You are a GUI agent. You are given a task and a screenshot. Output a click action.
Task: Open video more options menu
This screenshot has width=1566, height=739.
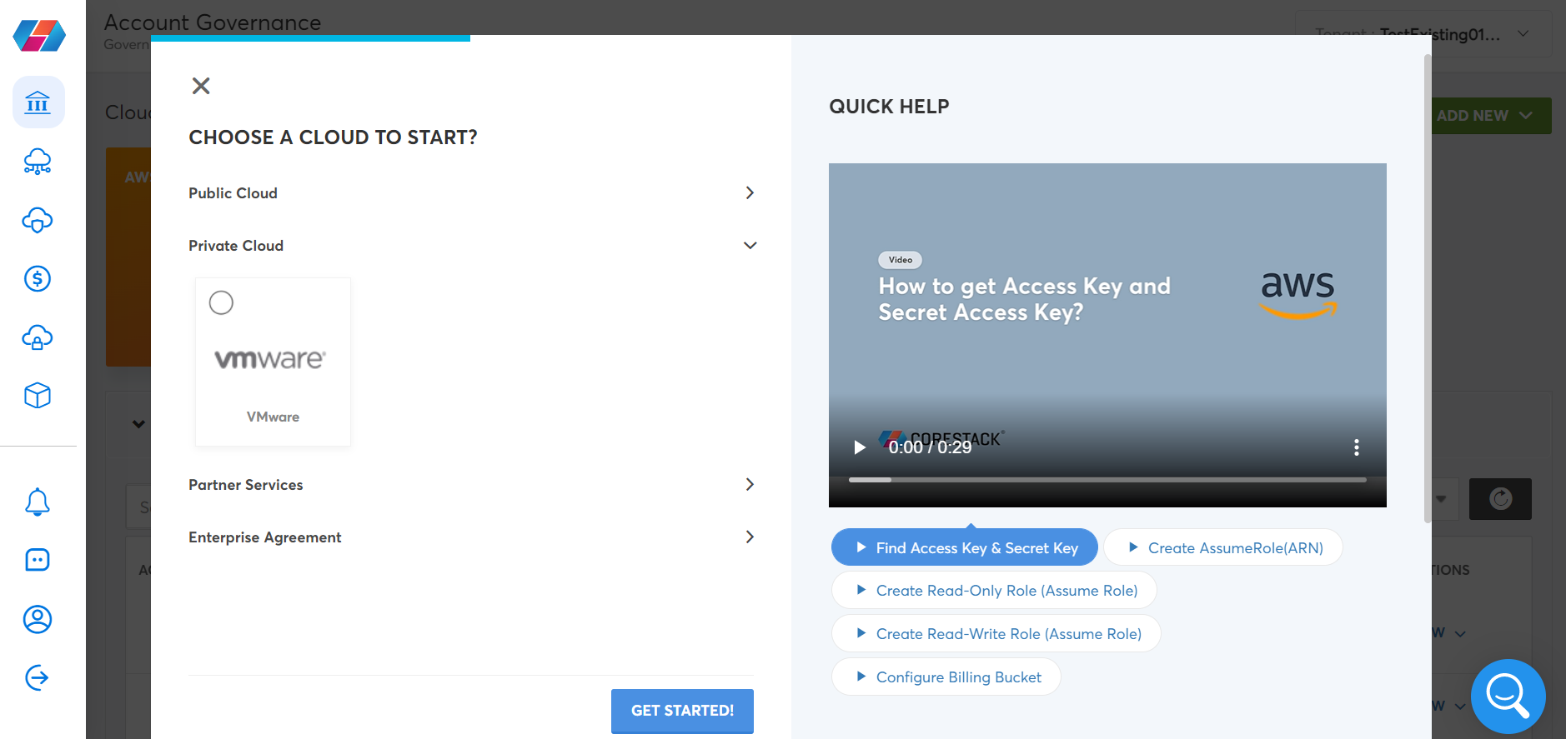(x=1357, y=447)
